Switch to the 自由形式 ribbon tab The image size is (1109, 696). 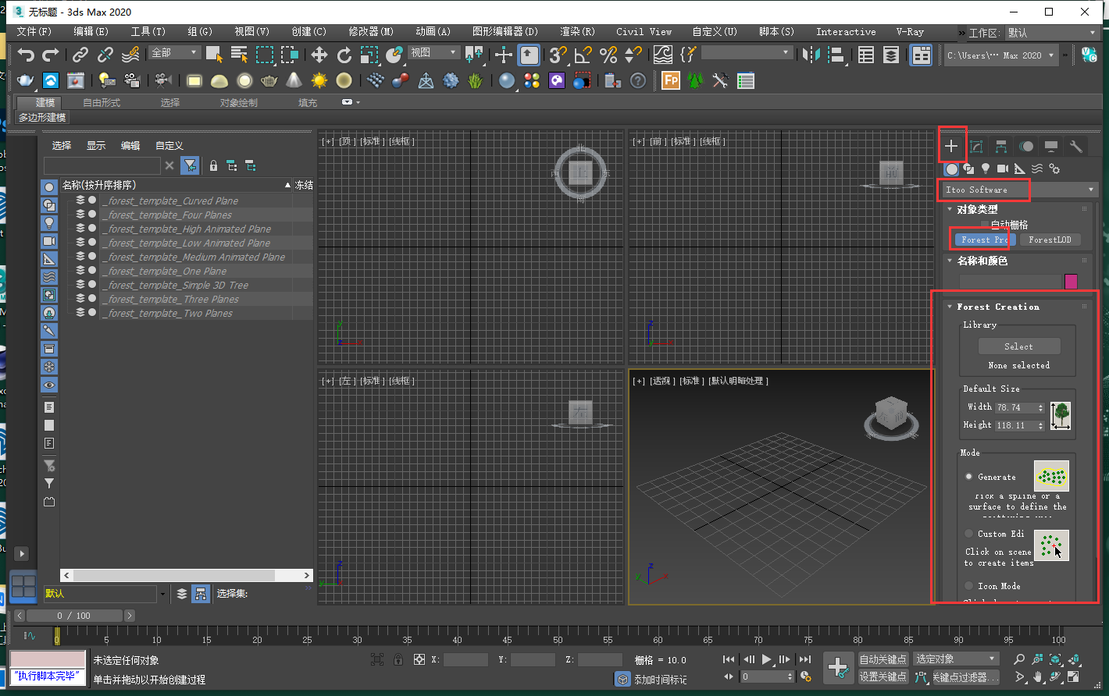pos(102,102)
